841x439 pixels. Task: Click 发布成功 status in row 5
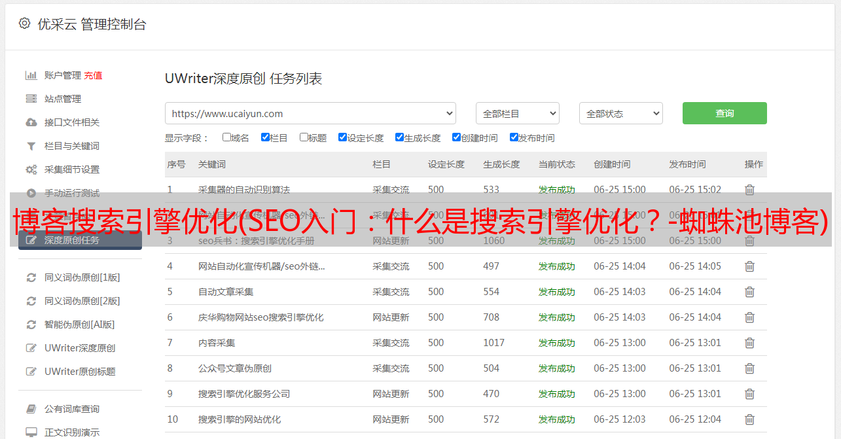557,292
